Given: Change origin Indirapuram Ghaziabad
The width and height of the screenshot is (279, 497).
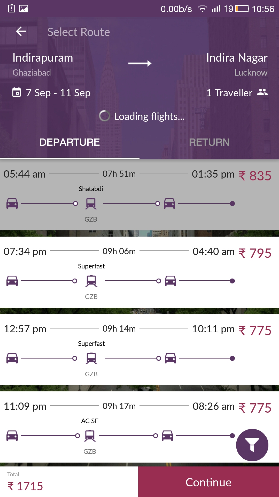Looking at the screenshot, I should (x=43, y=64).
